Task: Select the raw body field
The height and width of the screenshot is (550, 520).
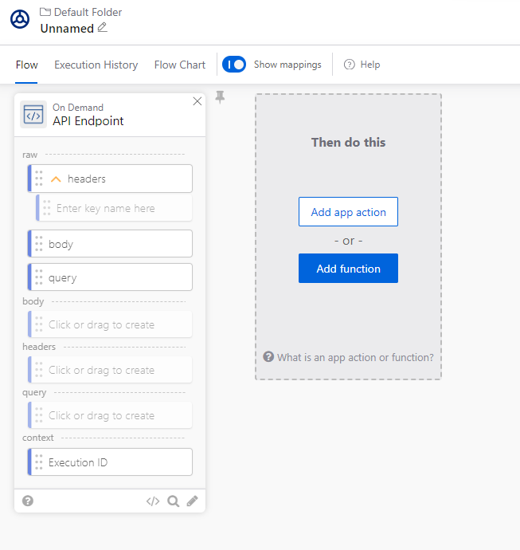Action: pos(110,244)
